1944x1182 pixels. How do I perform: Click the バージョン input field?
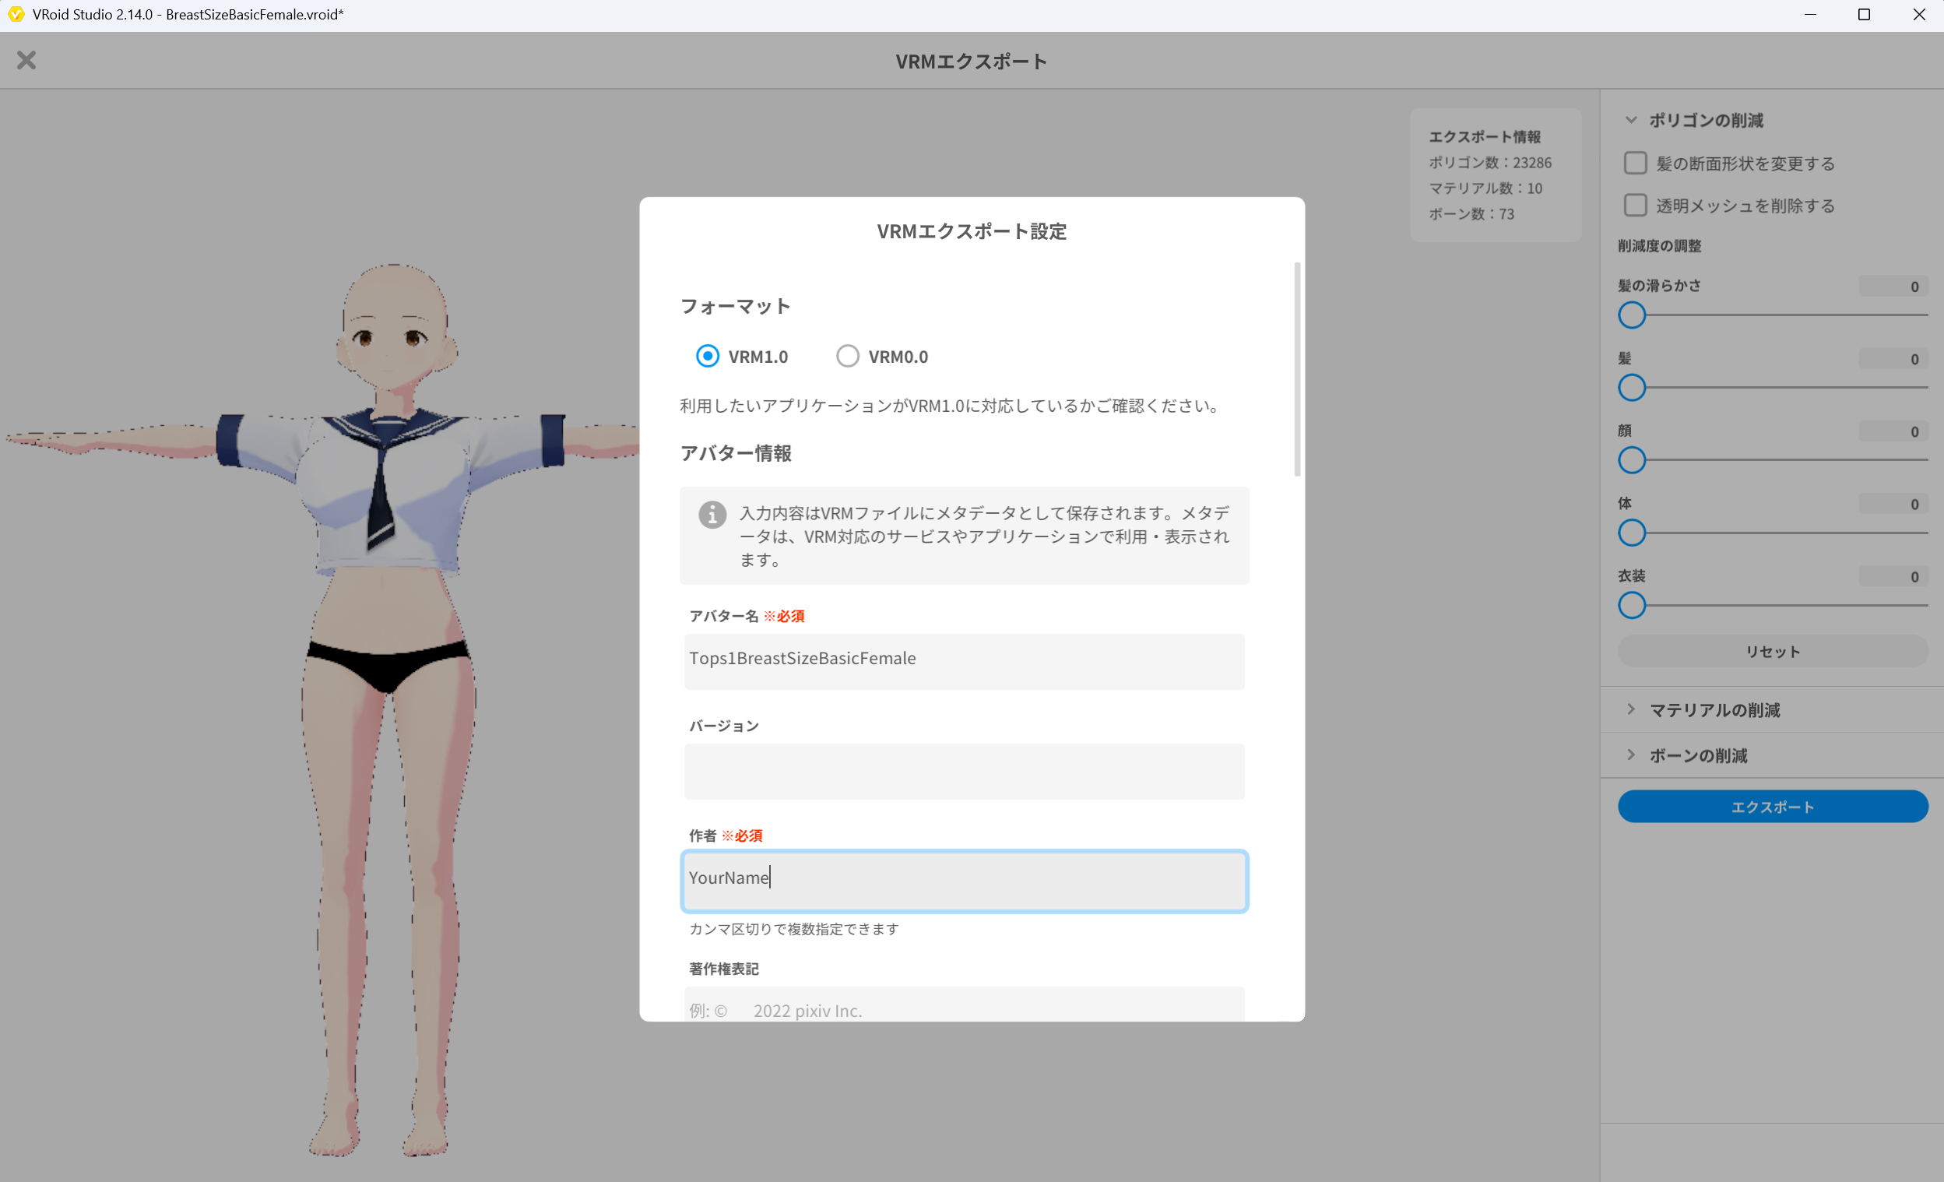click(964, 771)
